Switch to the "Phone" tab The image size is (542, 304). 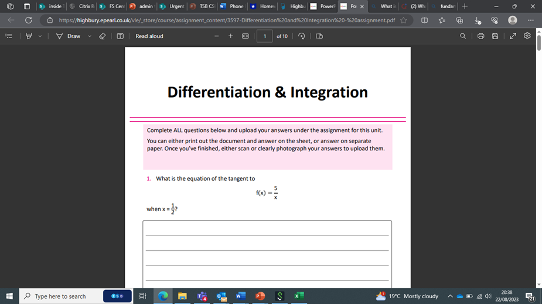(x=233, y=6)
